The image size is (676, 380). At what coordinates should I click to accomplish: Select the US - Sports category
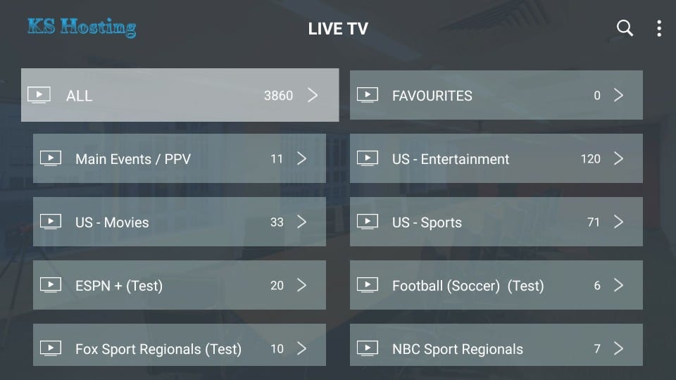[496, 222]
